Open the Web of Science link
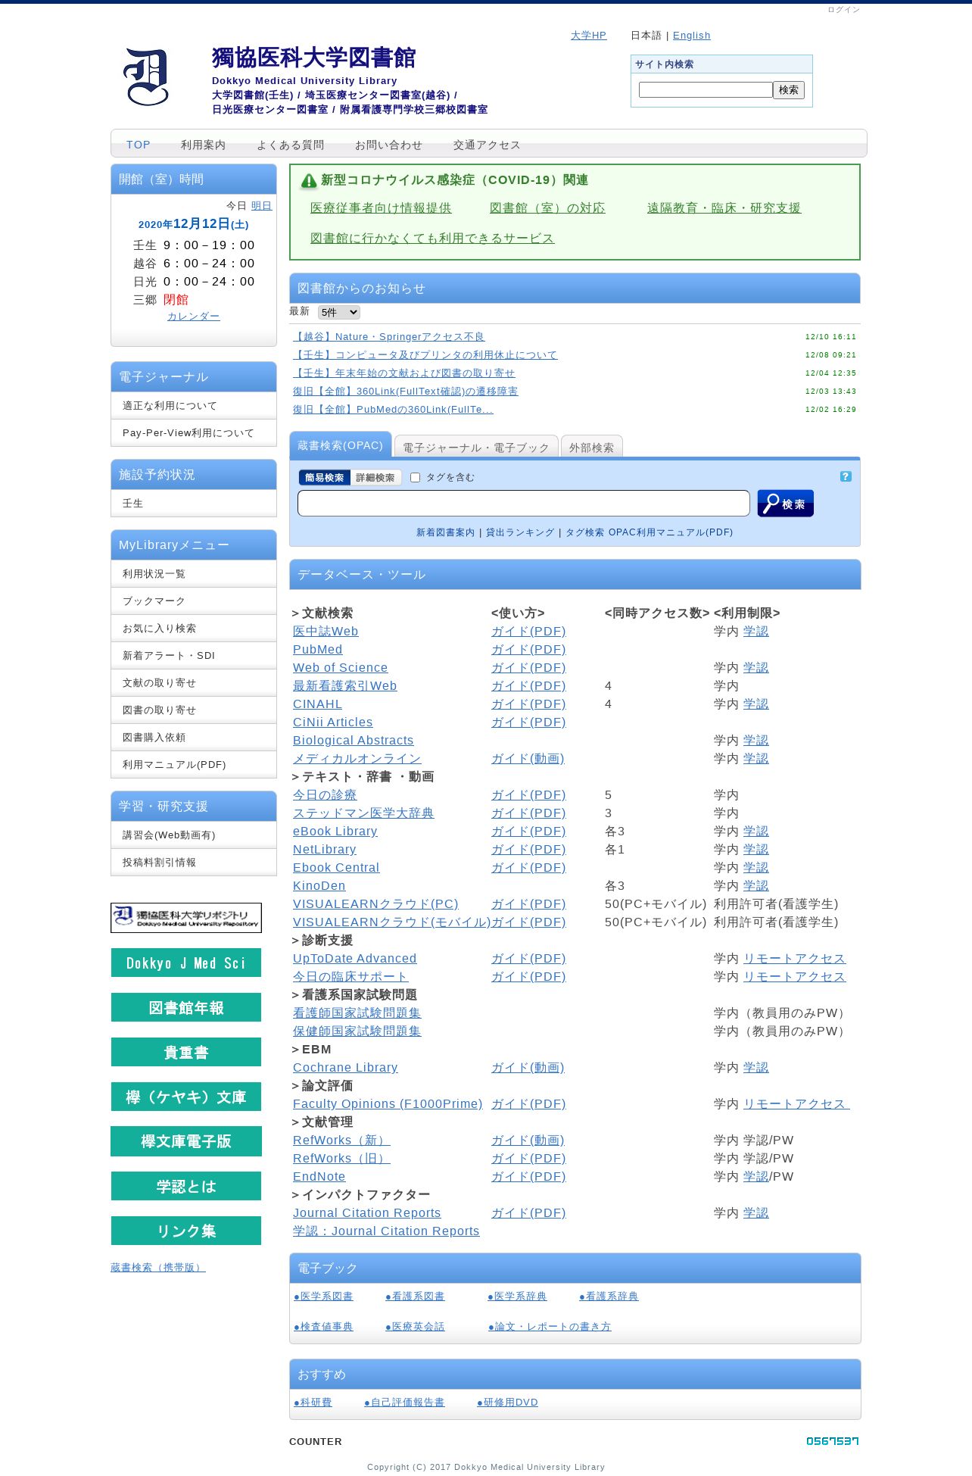Viewport: 972px width, 1476px height. tap(341, 668)
